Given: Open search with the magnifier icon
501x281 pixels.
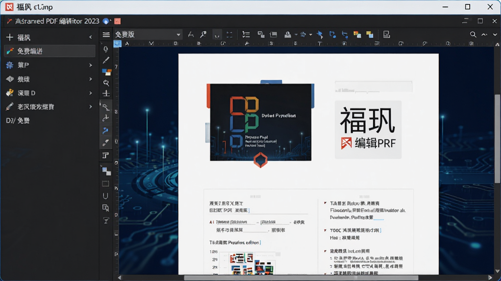Looking at the screenshot, I should (x=473, y=35).
